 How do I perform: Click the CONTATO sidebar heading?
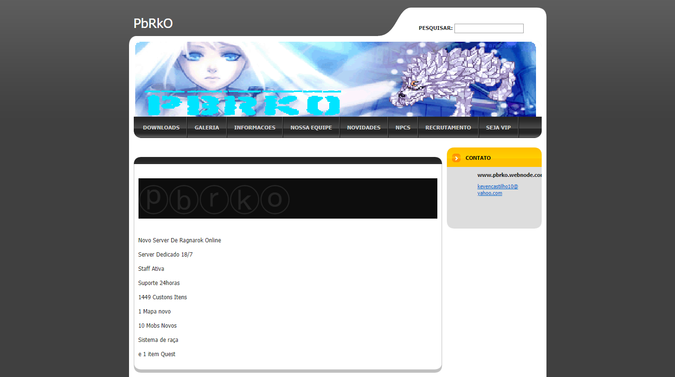click(x=478, y=158)
